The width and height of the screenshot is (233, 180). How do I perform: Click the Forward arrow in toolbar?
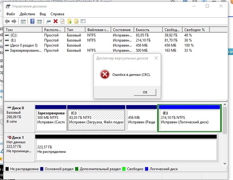(x=14, y=21)
